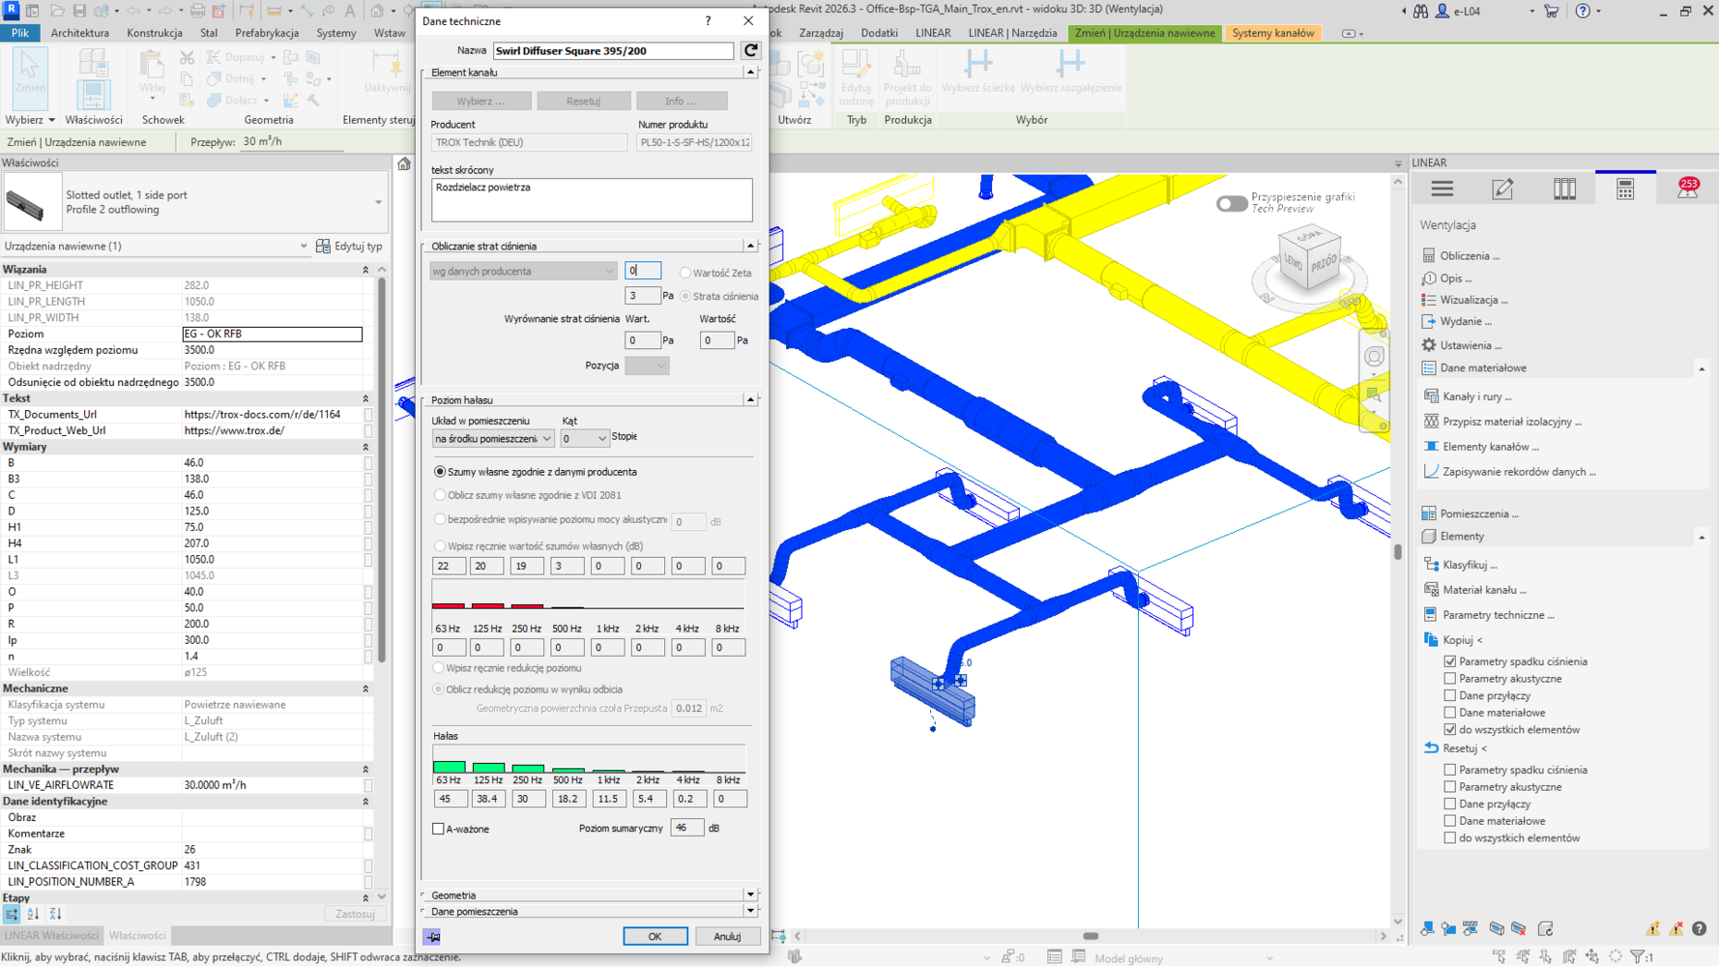Open the Kąt angle dropdown
This screenshot has height=967, width=1719.
tap(585, 439)
